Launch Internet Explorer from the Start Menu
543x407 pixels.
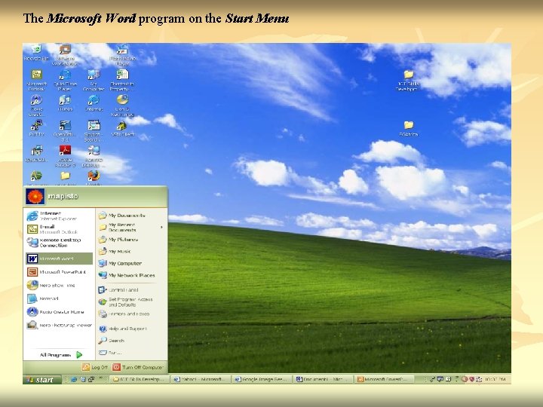[x=60, y=216]
